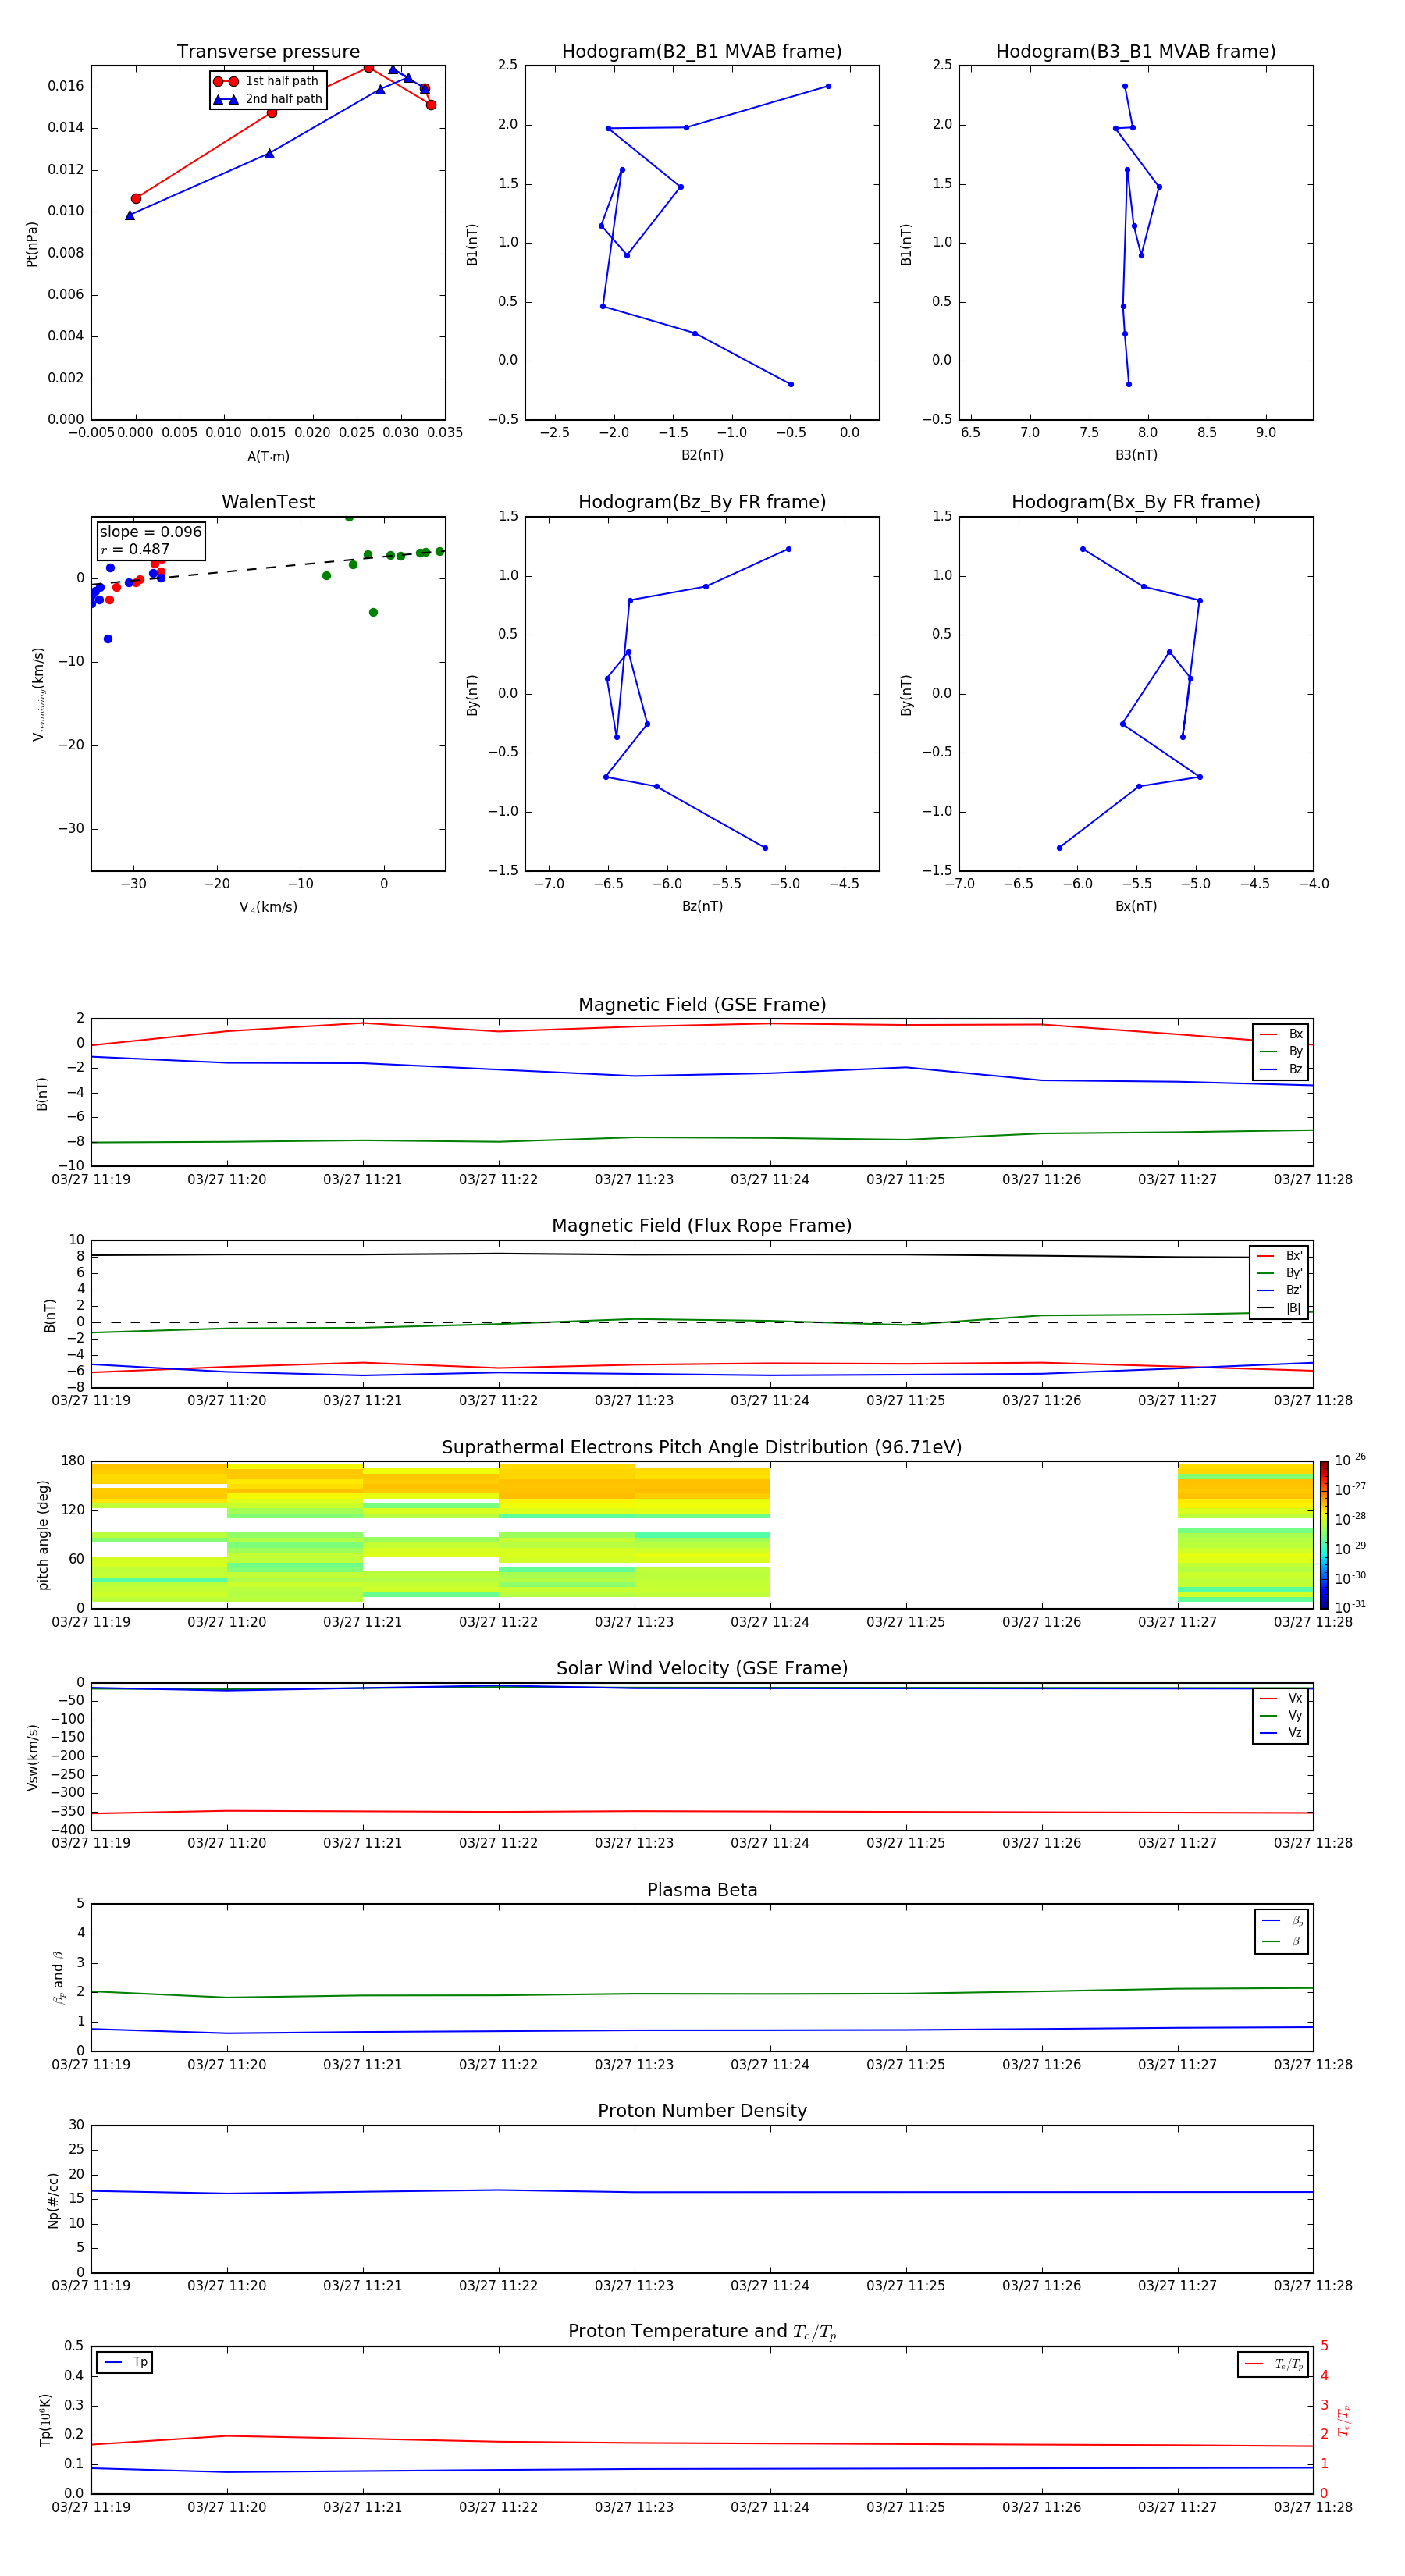Select the "Hodogram(B3_B1 MVAB frame)" title
The height and width of the screenshot is (2576, 1405).
pyautogui.click(x=1136, y=51)
